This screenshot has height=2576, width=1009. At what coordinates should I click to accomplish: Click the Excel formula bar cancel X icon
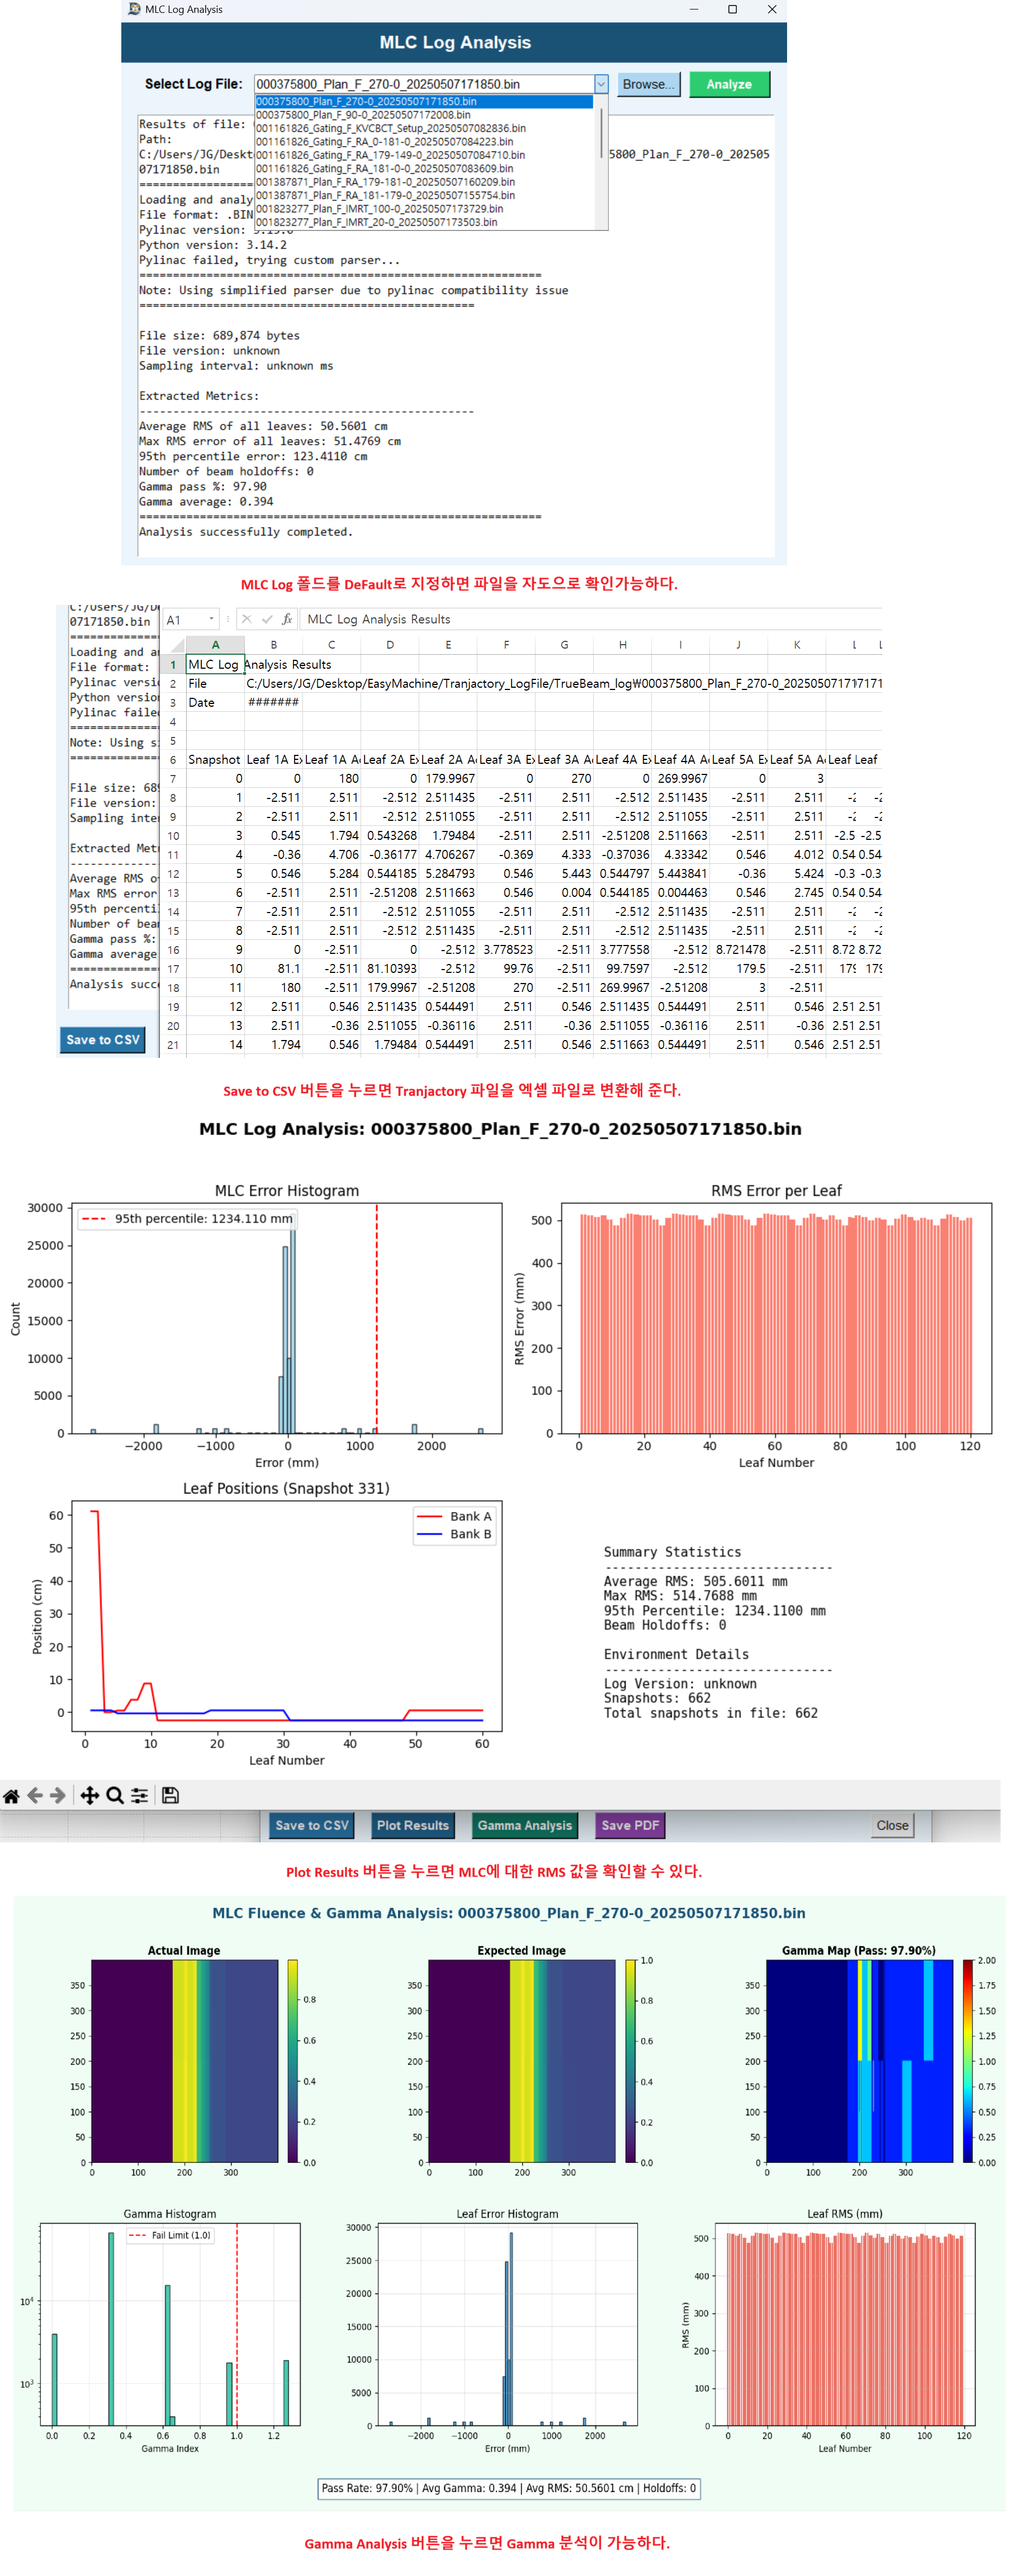point(246,619)
